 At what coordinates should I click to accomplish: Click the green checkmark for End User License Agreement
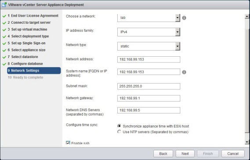[x=4, y=16]
